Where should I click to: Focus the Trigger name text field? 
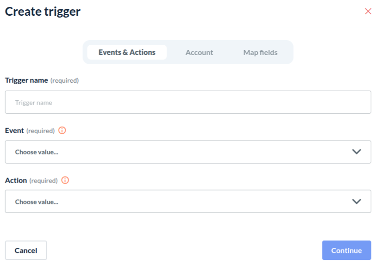pyautogui.click(x=188, y=102)
